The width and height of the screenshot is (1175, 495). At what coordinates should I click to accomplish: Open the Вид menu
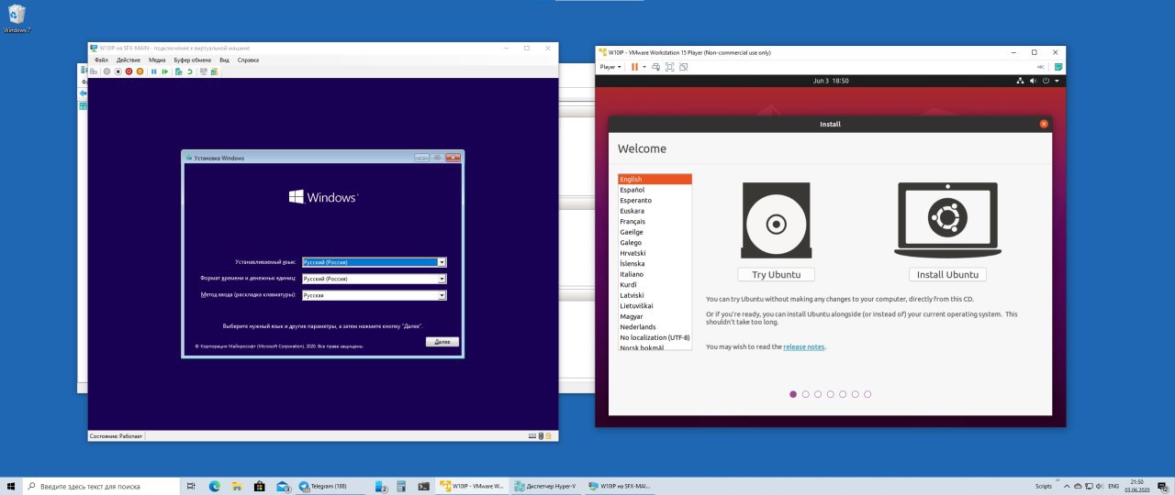point(224,60)
